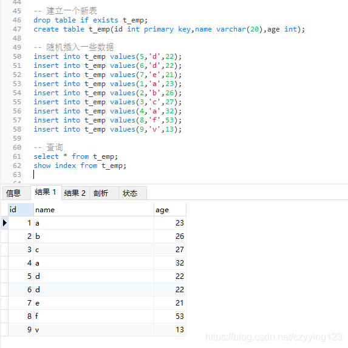Click the name column header
Image resolution: width=348 pixels, height=348 pixels.
click(94, 210)
